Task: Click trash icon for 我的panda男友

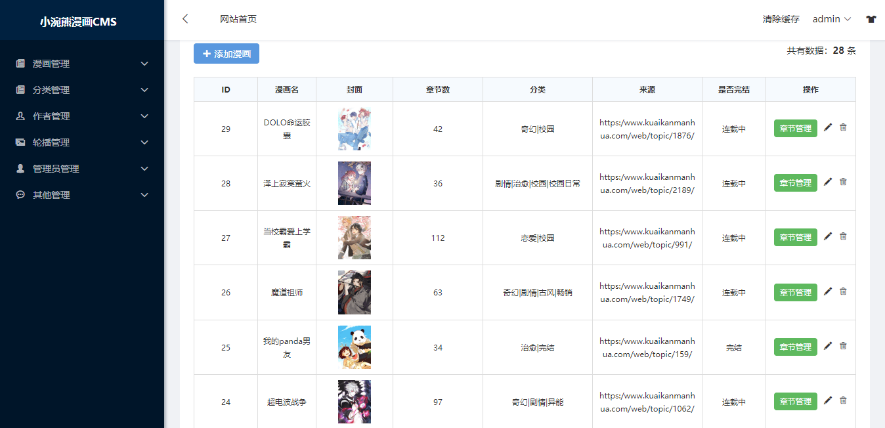Action: pos(844,346)
